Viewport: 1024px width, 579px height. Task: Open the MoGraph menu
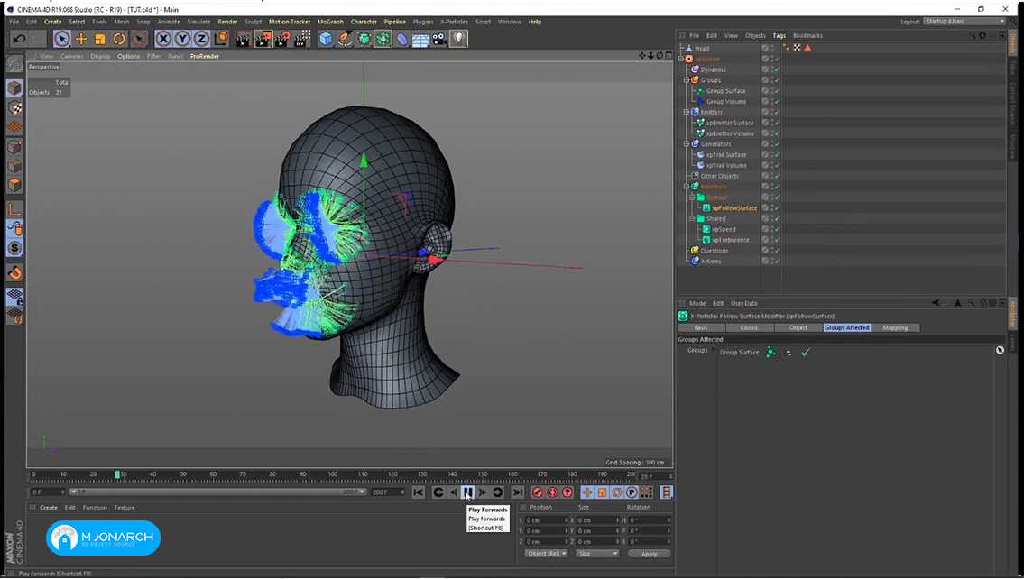pos(330,22)
